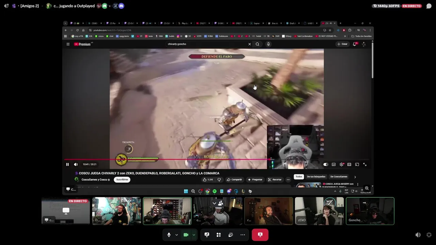Viewport: 436px width, 245px height.
Task: Switch YouTube player to theater mode
Action: [x=349, y=164]
